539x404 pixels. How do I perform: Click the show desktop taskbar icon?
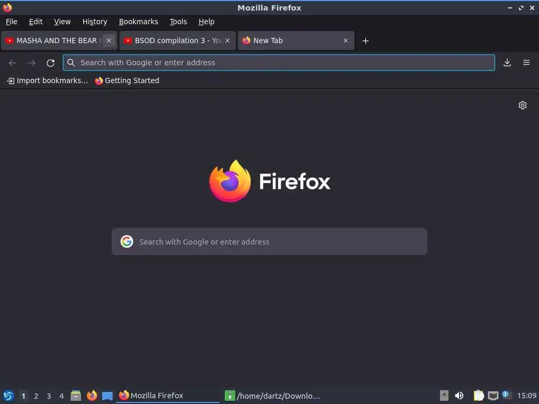pos(107,396)
